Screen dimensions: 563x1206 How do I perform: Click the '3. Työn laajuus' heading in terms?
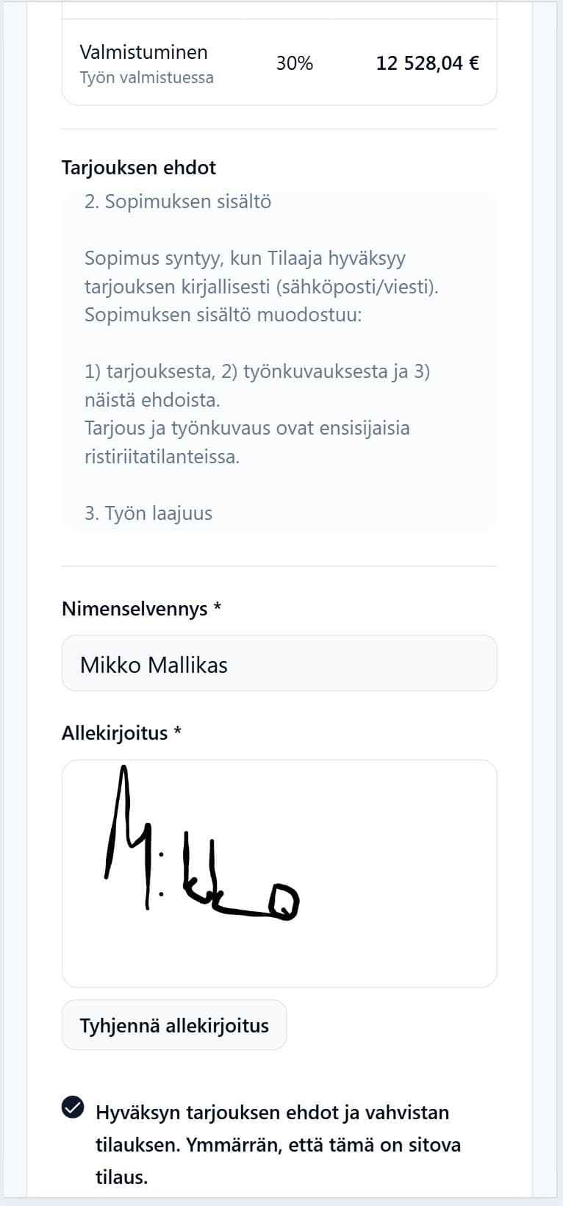[148, 513]
